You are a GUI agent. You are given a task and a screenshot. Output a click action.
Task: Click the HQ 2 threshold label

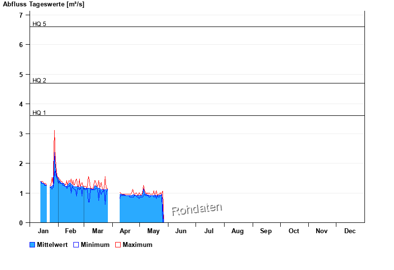pos(39,80)
